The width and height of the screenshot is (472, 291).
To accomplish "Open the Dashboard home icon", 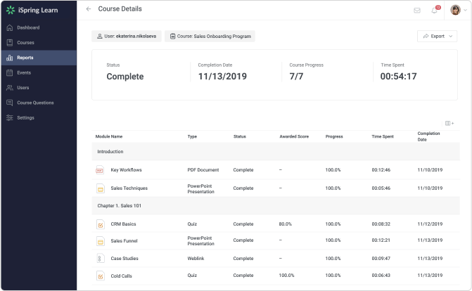I will 10,27.
